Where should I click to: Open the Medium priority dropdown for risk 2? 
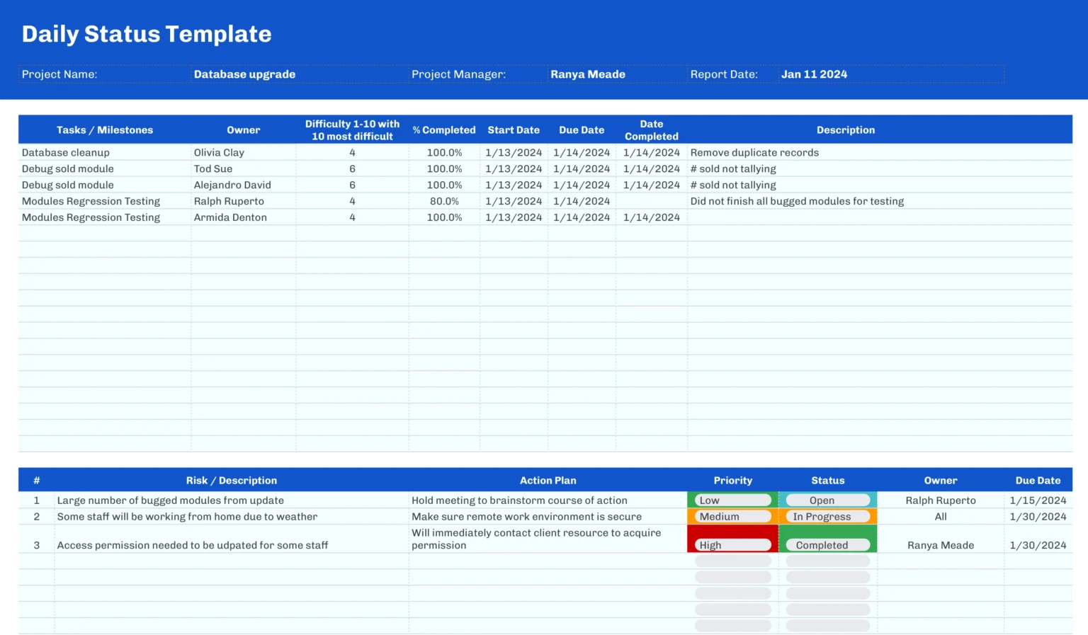tap(731, 516)
